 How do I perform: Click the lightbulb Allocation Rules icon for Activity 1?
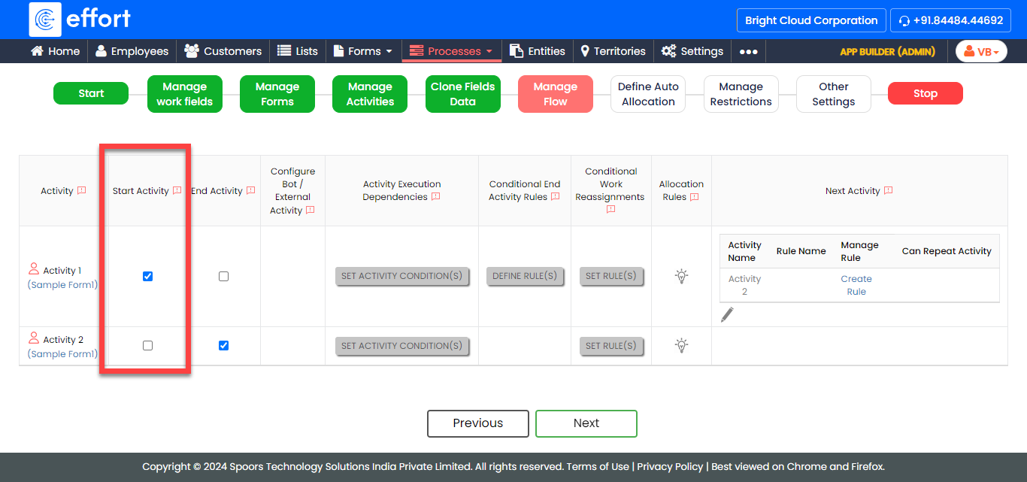pos(681,276)
